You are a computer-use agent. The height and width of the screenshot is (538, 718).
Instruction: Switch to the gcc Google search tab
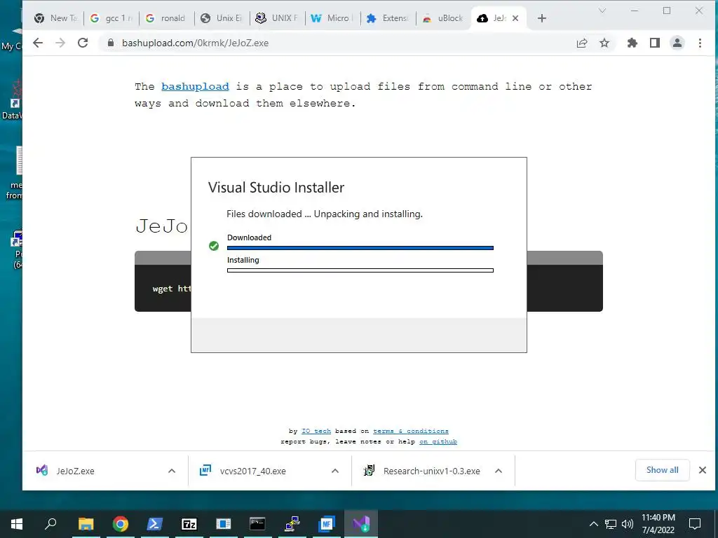[x=111, y=18]
